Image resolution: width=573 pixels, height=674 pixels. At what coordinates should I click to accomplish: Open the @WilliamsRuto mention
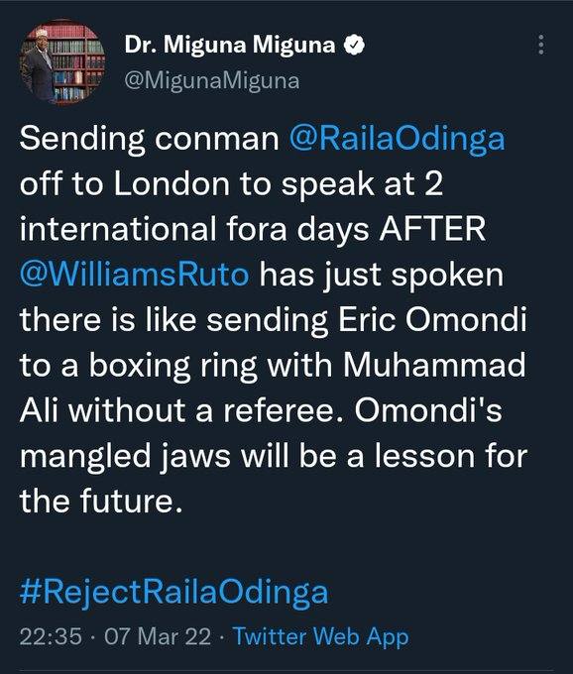coord(135,275)
